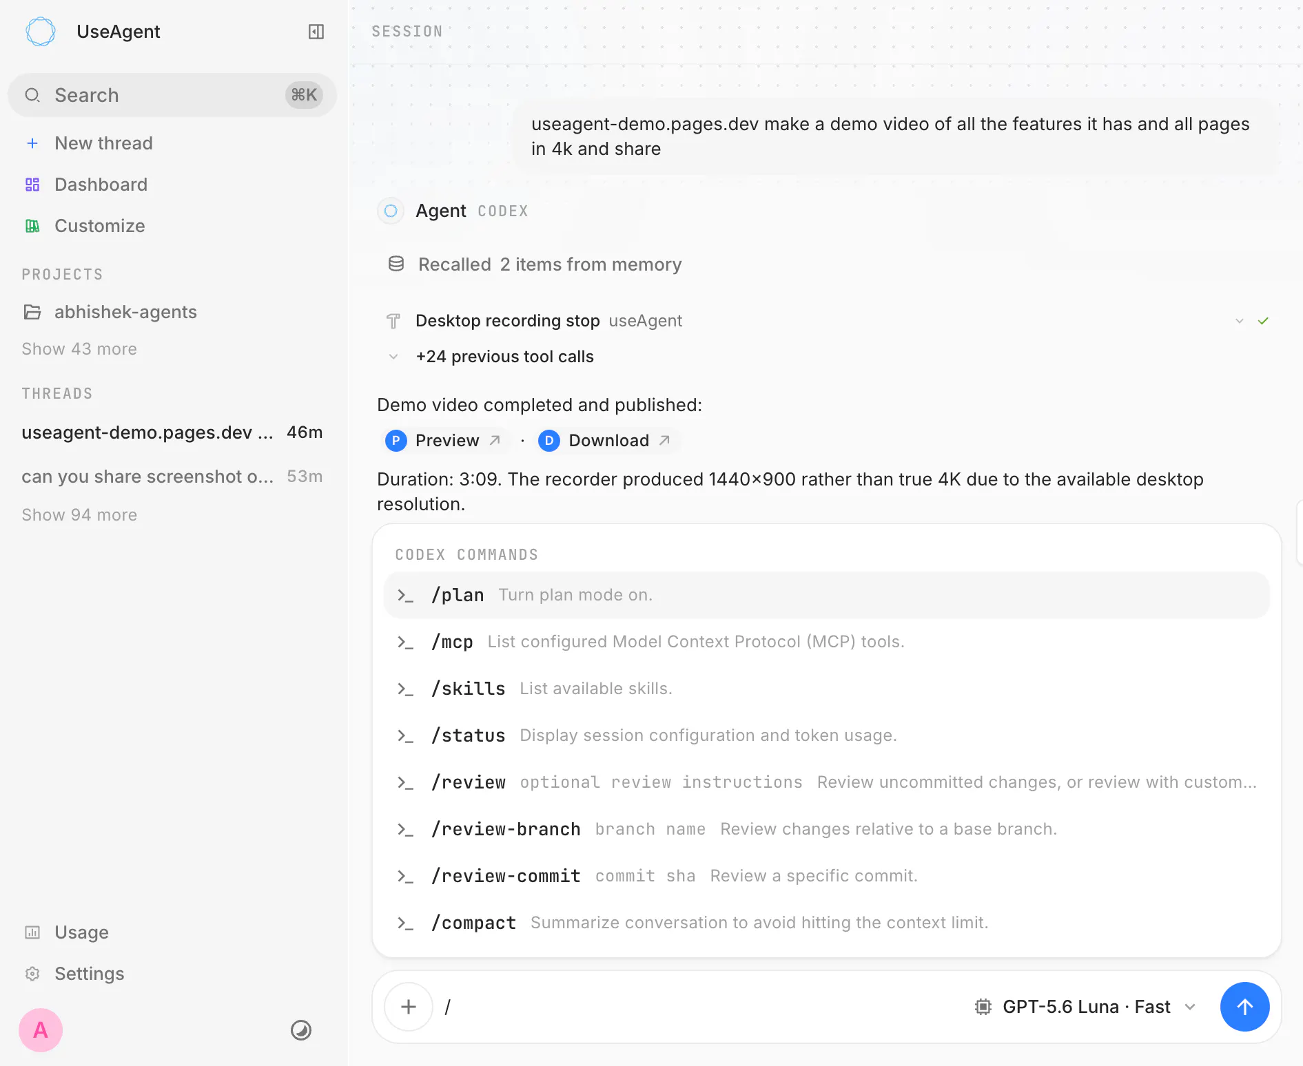
Task: Open the Download link
Action: pos(607,441)
